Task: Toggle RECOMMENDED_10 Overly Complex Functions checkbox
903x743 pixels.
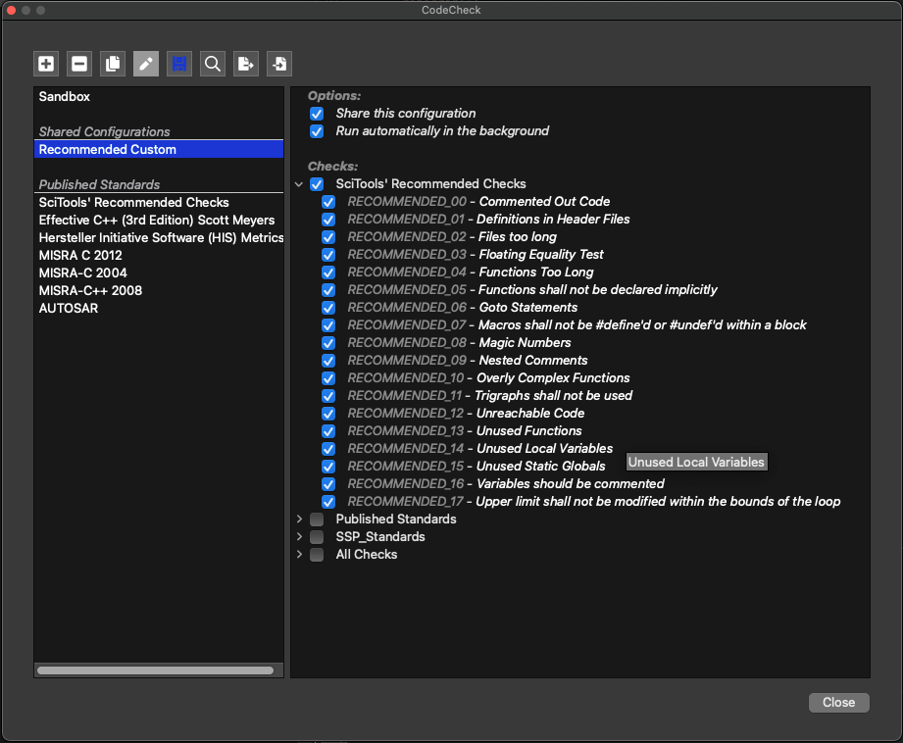Action: (328, 378)
